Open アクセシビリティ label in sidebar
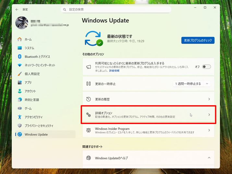Screen dimensions: 232x174 click(x=34, y=117)
